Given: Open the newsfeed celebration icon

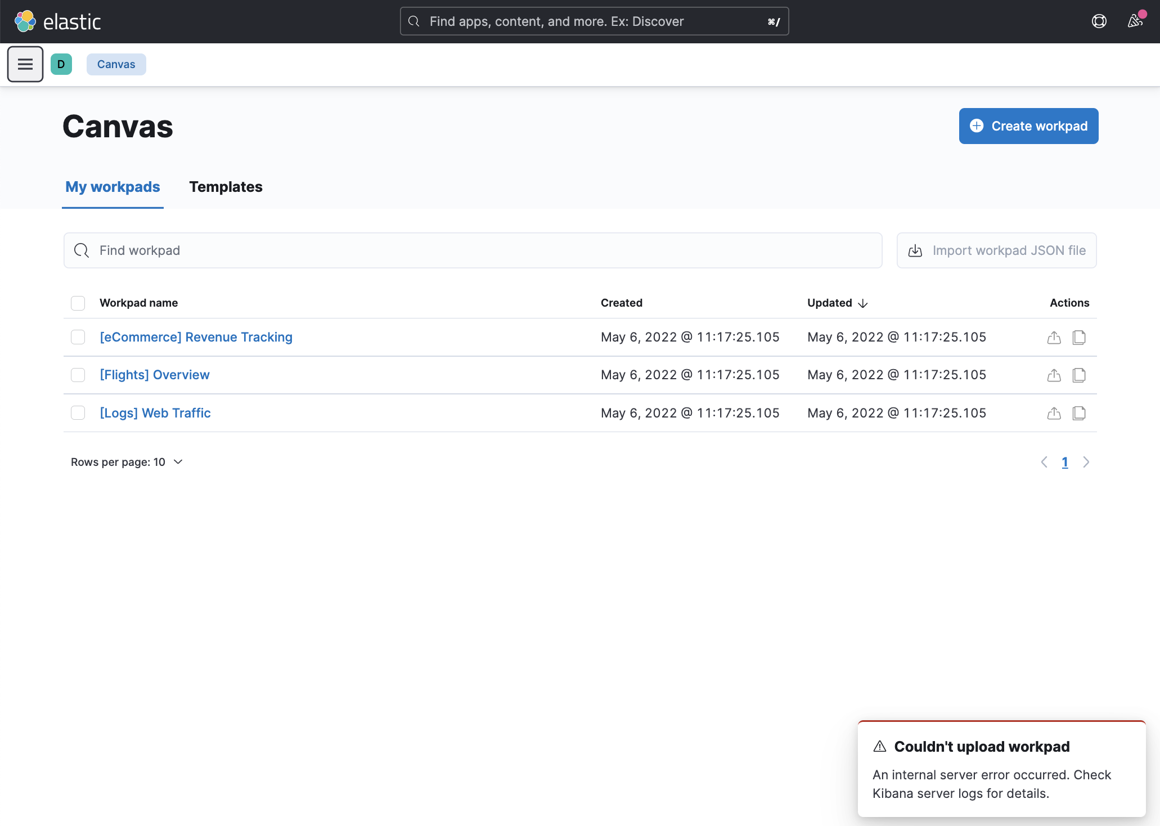Looking at the screenshot, I should pos(1135,21).
